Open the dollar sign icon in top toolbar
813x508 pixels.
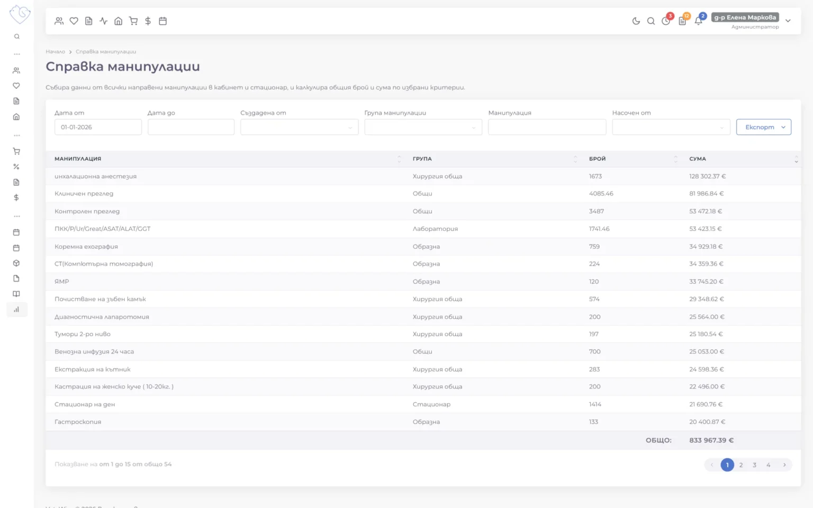148,21
